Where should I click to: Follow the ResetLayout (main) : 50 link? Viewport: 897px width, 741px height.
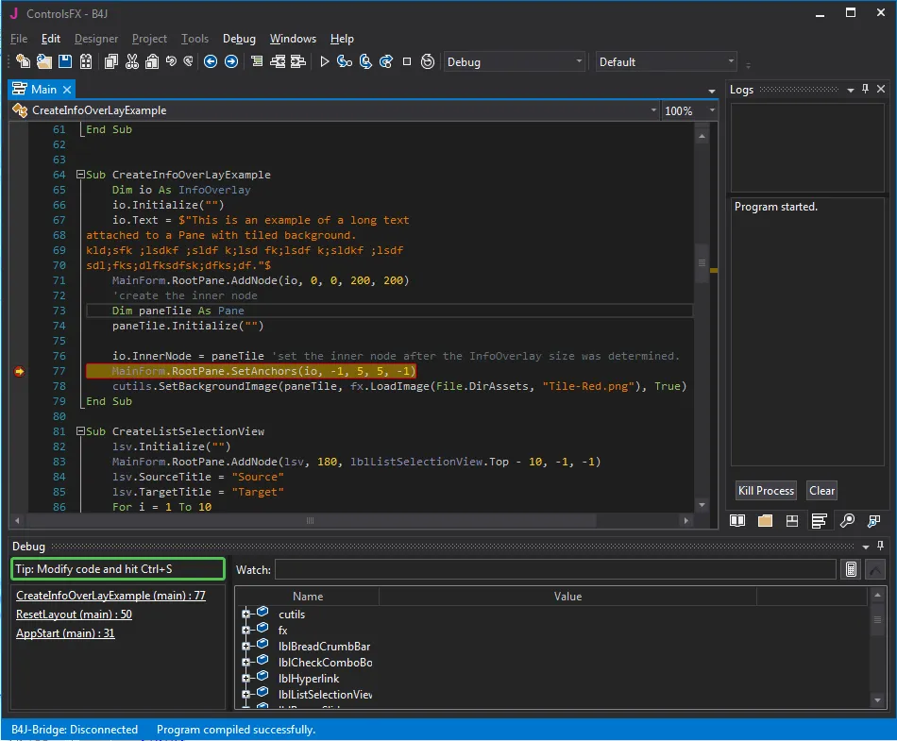click(x=74, y=615)
